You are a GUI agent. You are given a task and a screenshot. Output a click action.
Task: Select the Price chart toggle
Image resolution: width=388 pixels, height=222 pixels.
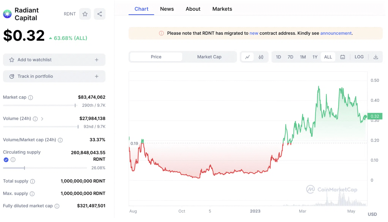tap(156, 57)
